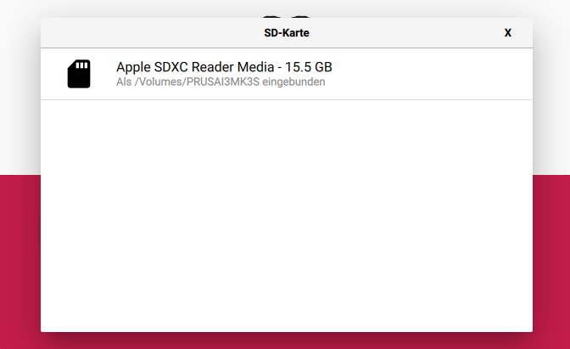
Task: Click red background left of the dialog
Action: [x=20, y=255]
